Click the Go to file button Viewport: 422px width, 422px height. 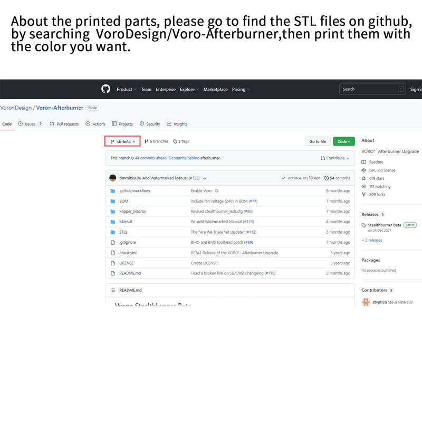click(318, 141)
